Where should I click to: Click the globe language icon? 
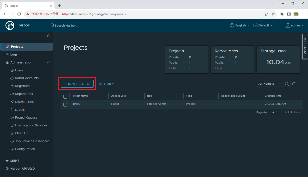(232, 25)
